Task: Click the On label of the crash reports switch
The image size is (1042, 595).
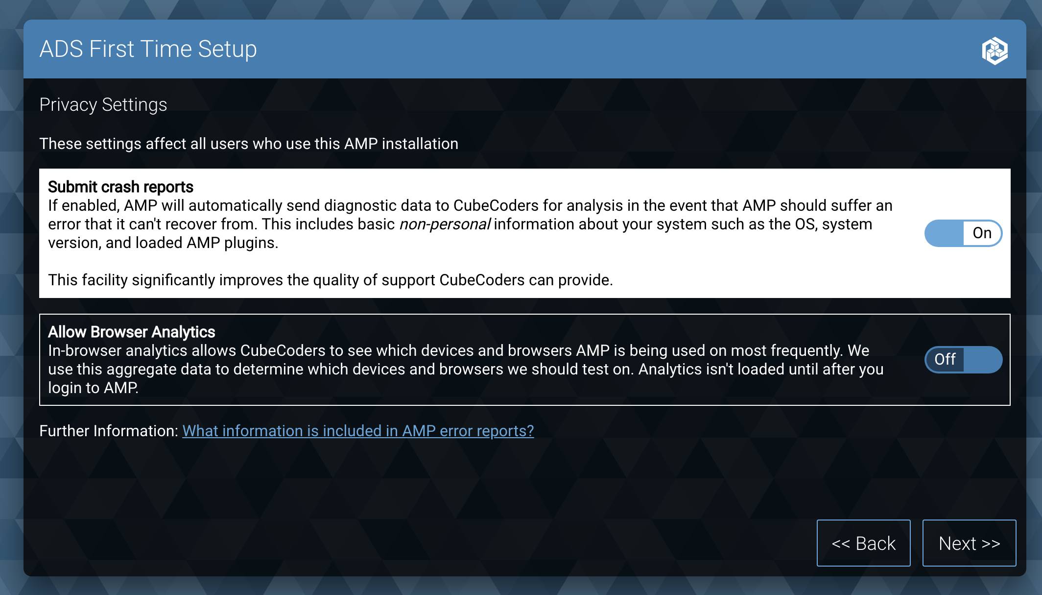Action: tap(982, 233)
